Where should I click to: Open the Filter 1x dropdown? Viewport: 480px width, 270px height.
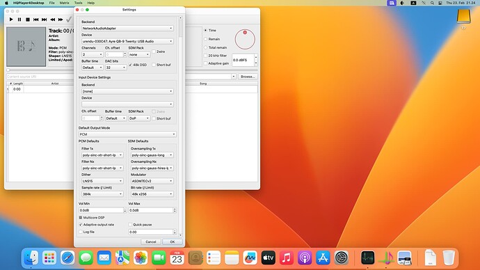point(102,155)
